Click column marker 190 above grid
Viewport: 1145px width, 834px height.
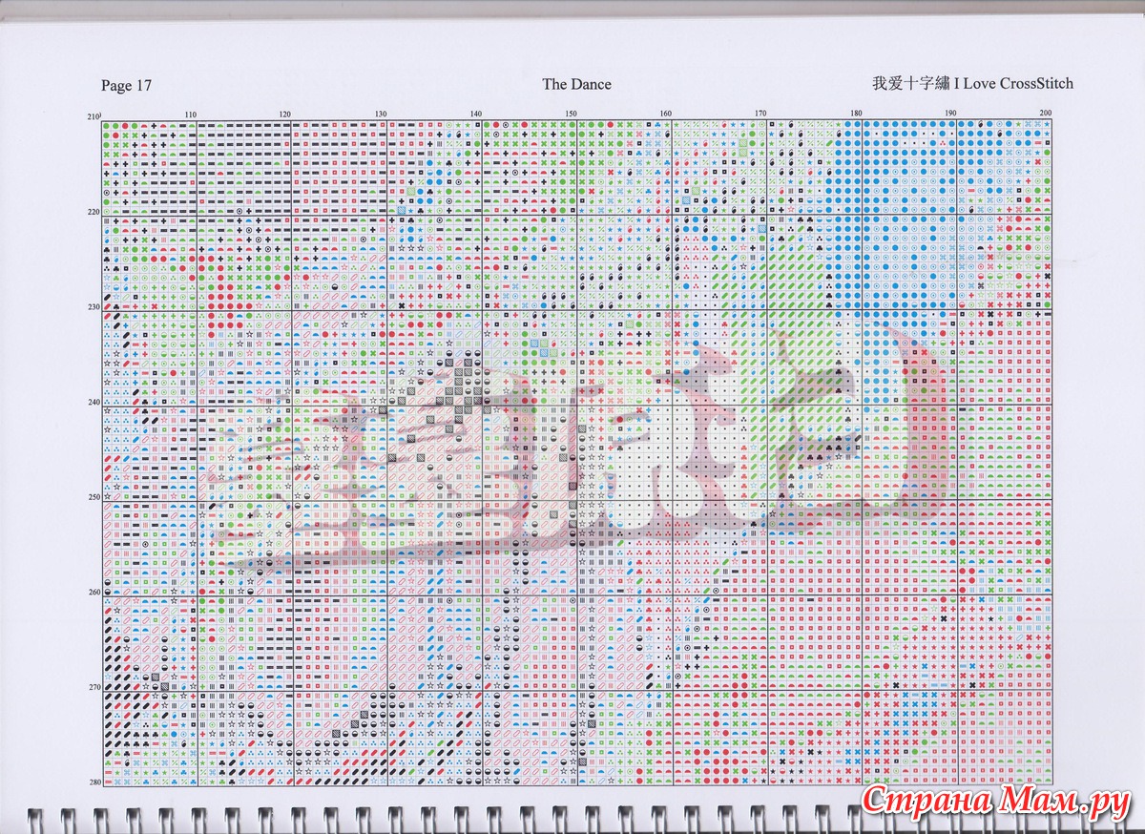coord(950,115)
